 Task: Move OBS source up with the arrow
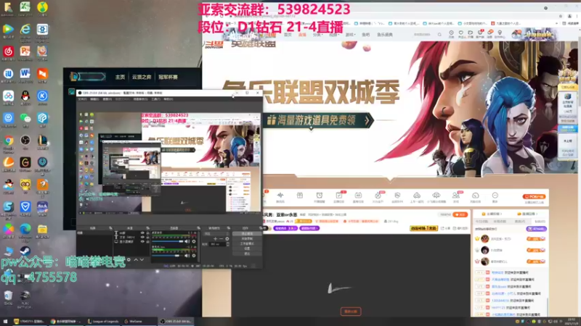coord(136,260)
